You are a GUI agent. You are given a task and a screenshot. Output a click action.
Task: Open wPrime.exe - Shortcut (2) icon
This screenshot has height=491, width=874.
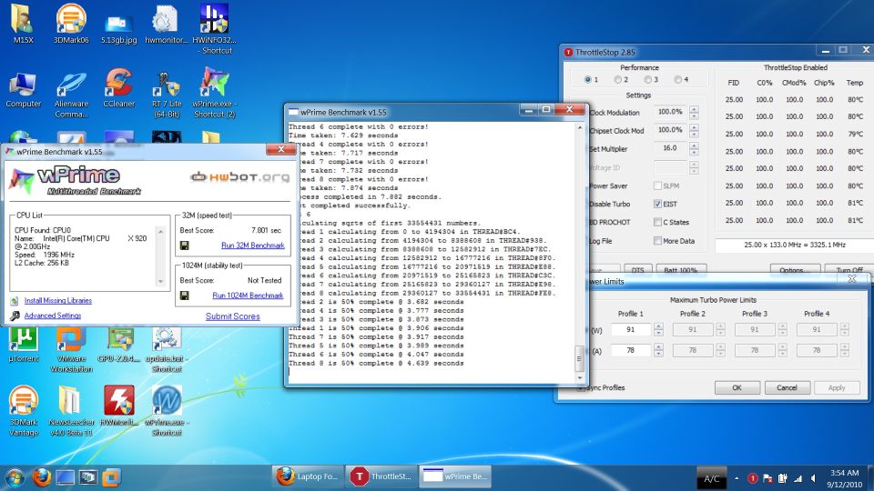coord(215,93)
